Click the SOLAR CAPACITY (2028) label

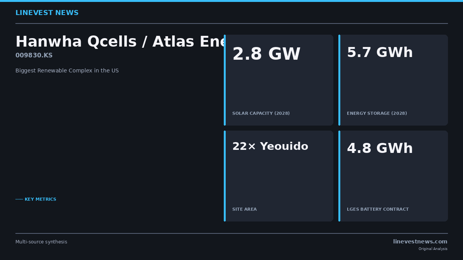(x=261, y=114)
